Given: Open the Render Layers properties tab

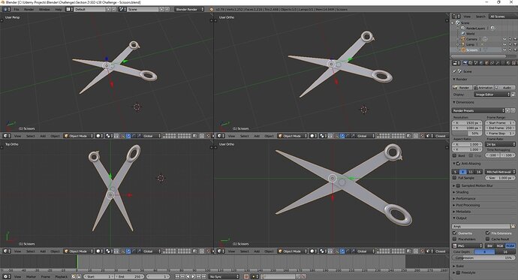Looking at the screenshot, I should point(471,63).
